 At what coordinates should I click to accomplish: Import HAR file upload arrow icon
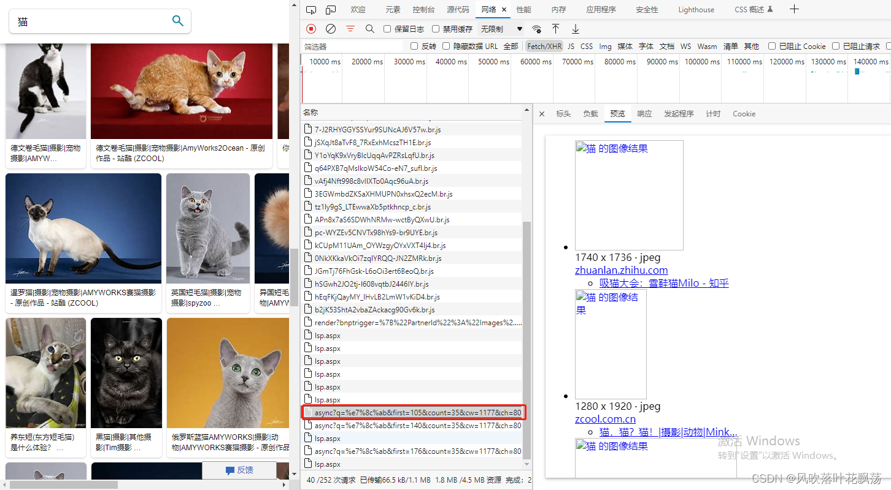click(555, 29)
